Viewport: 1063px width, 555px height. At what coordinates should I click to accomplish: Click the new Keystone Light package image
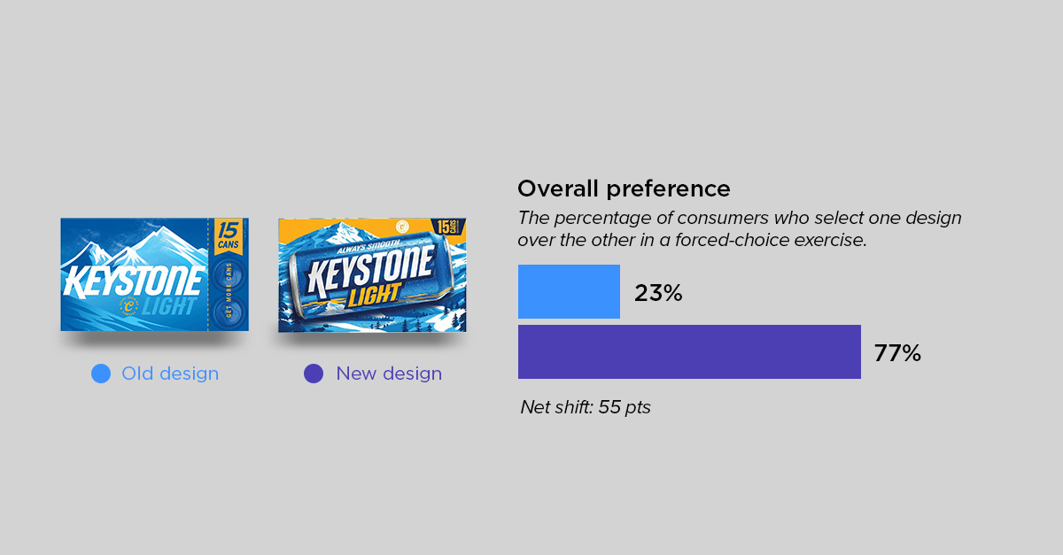click(x=372, y=275)
